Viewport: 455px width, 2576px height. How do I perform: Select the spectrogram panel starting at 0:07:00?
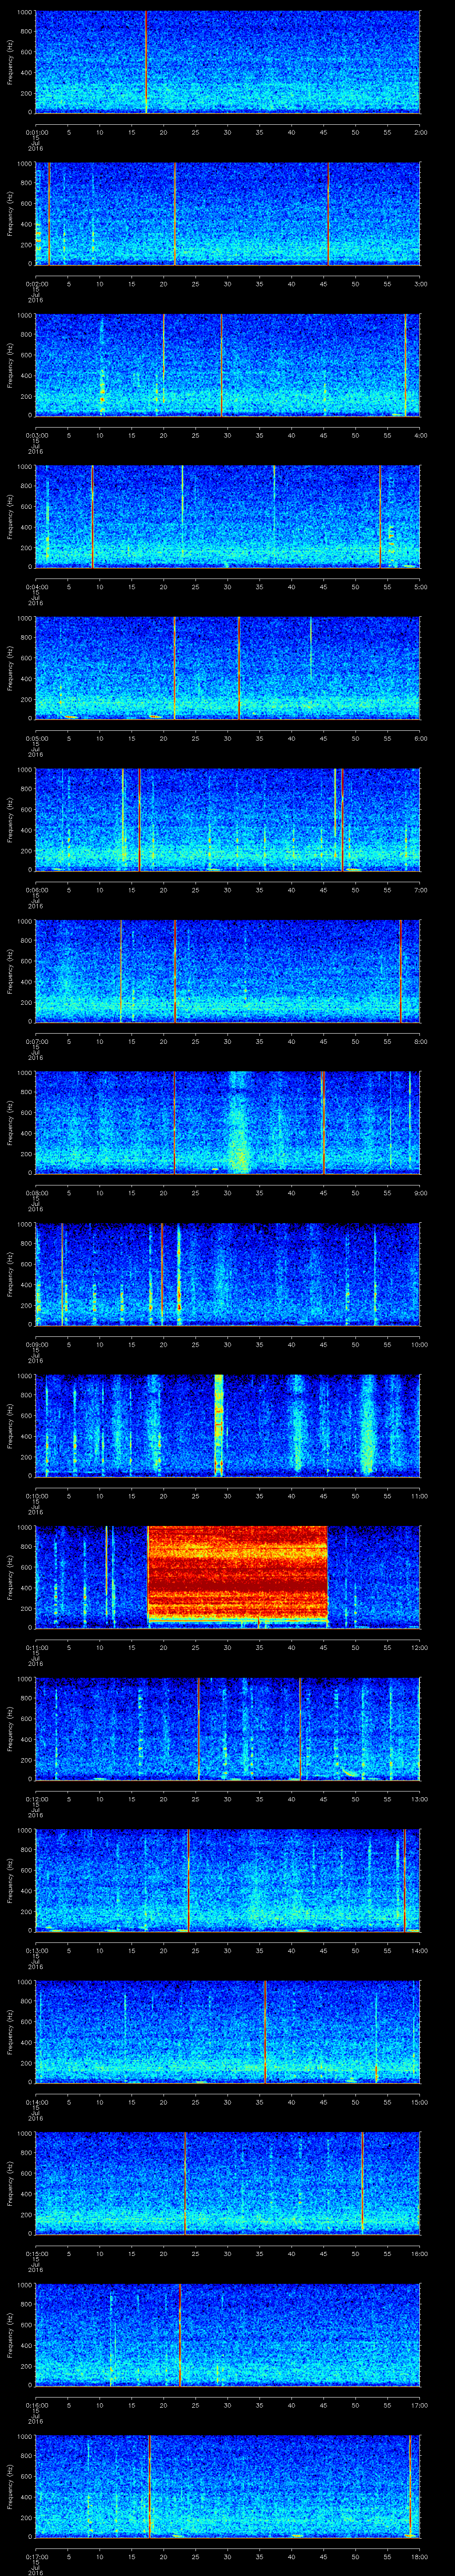(x=228, y=971)
